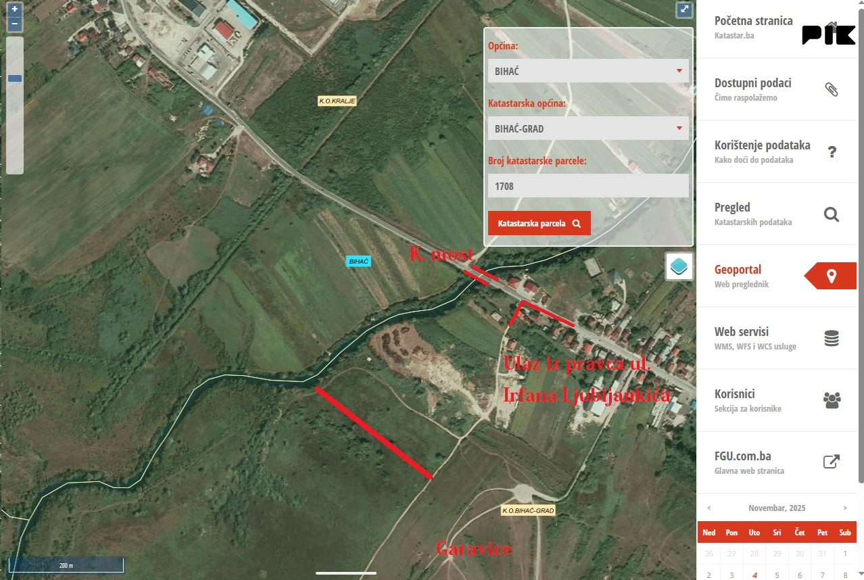The image size is (864, 580).
Task: Click the calendar title Novembar, 2025
Action: [777, 508]
